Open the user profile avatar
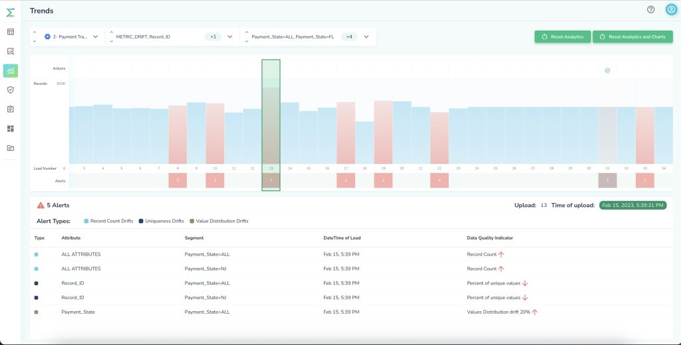The height and width of the screenshot is (345, 681). [671, 10]
